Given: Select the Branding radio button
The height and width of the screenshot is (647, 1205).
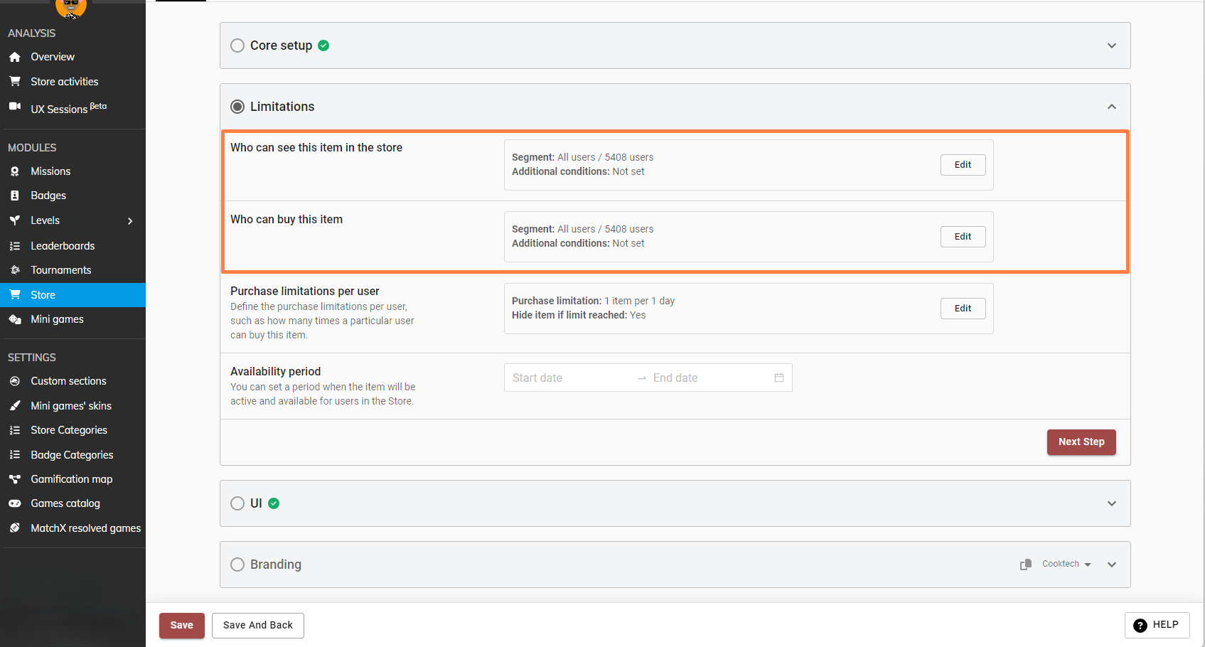Looking at the screenshot, I should tap(237, 565).
